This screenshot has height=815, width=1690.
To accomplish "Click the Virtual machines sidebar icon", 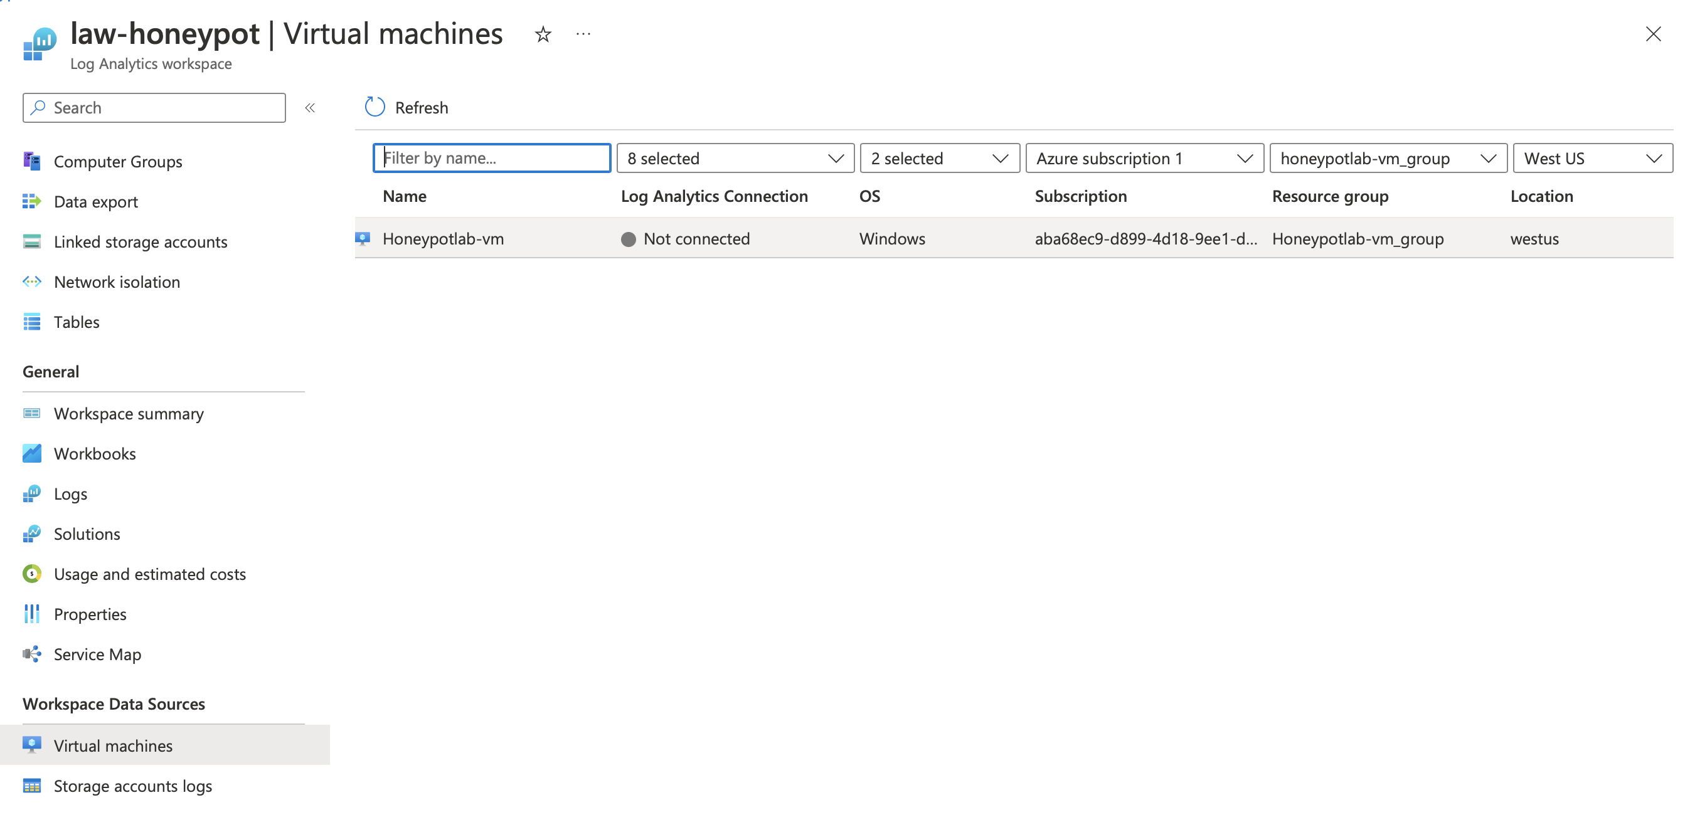I will tap(31, 745).
